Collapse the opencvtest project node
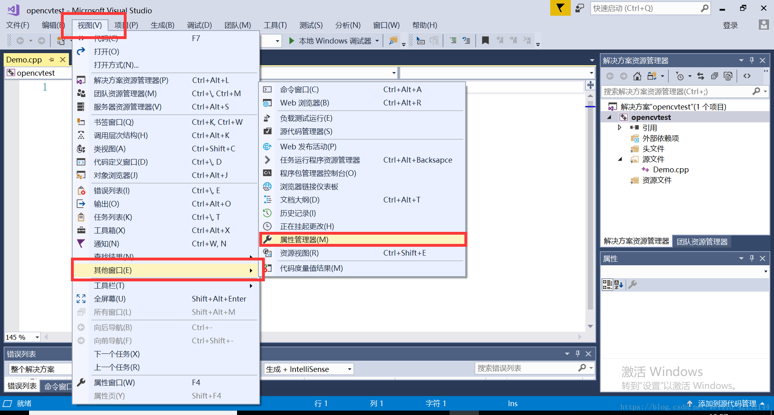The image size is (774, 415). tap(610, 117)
